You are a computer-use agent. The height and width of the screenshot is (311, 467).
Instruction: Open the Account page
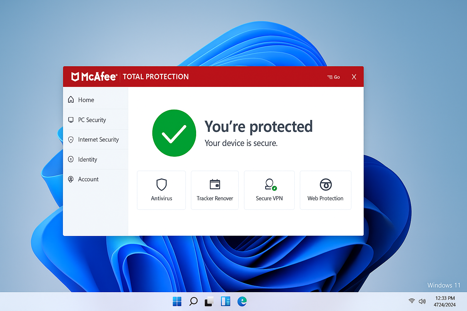tap(88, 179)
